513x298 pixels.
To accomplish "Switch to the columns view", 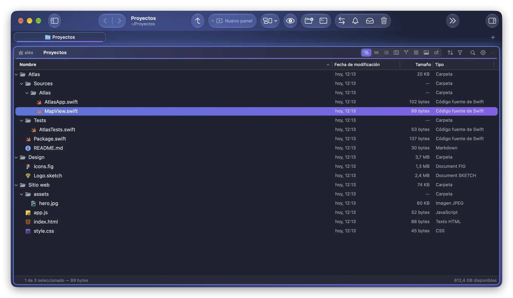I will coord(396,53).
